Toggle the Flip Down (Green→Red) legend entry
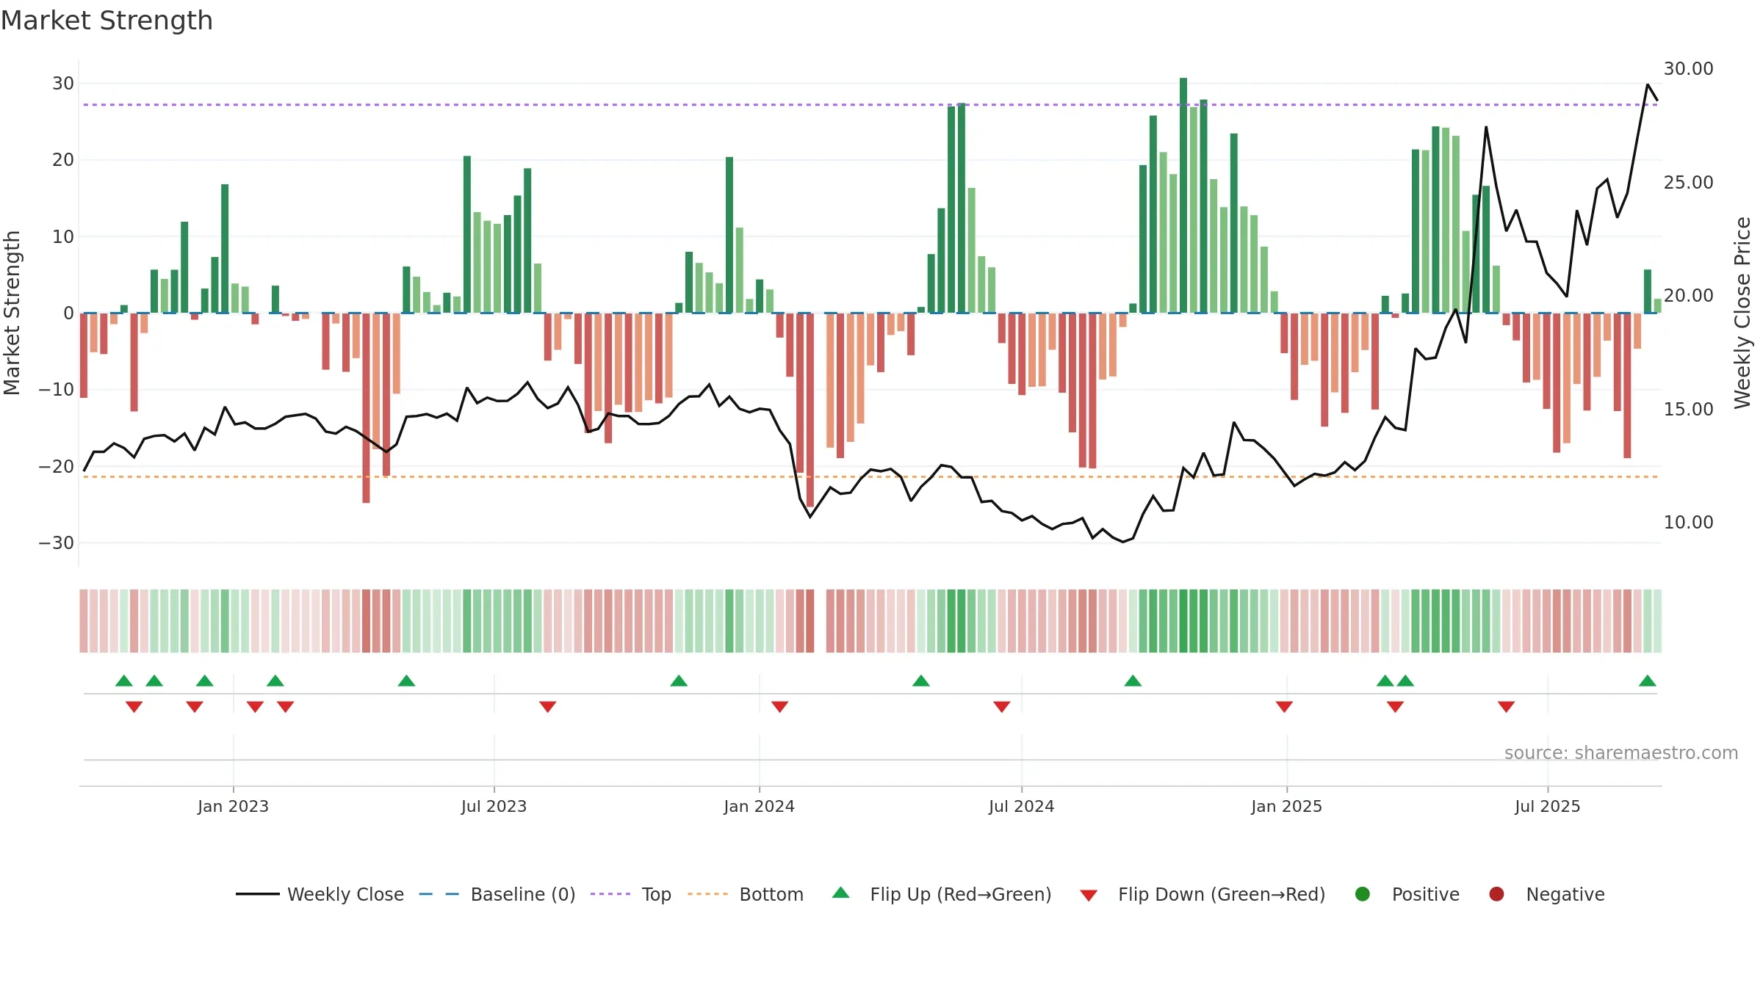The image size is (1763, 991). (1203, 894)
